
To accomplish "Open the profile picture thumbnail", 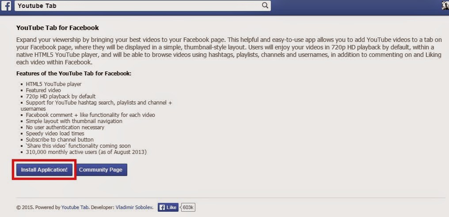I will tap(445, 5).
